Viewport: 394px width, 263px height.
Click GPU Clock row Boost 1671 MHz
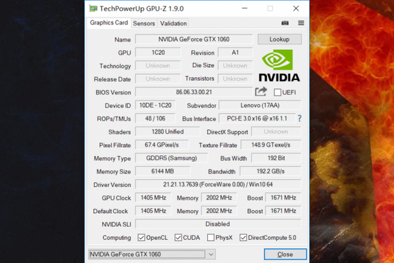(x=283, y=198)
